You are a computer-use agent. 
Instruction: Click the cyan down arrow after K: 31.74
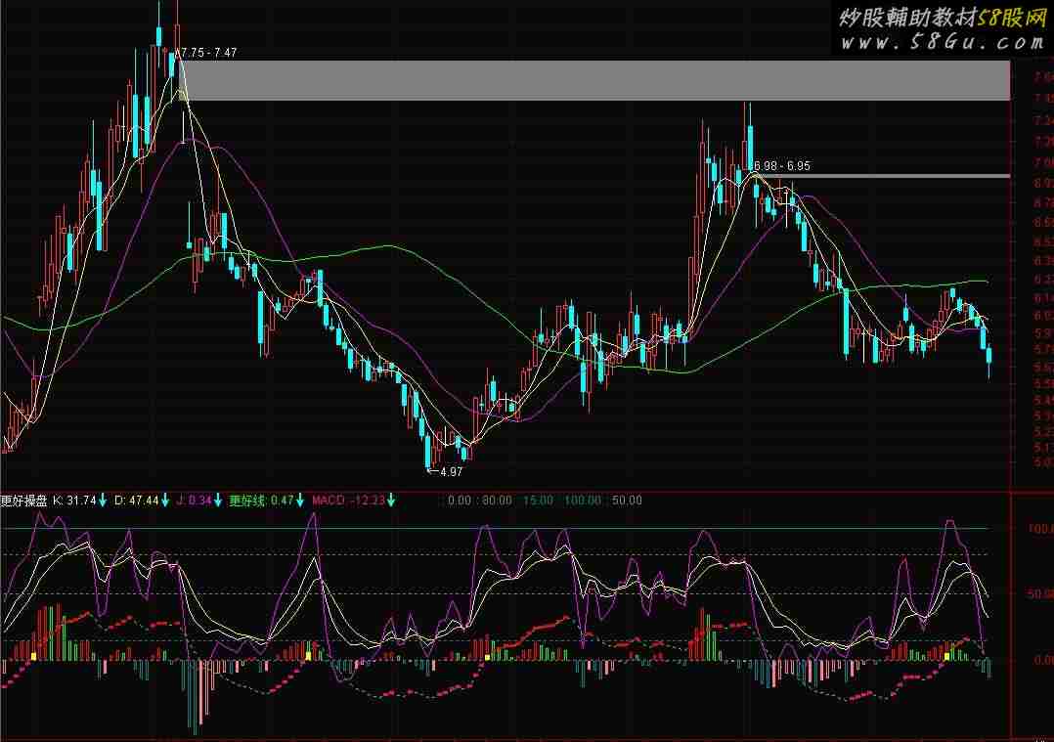[103, 501]
